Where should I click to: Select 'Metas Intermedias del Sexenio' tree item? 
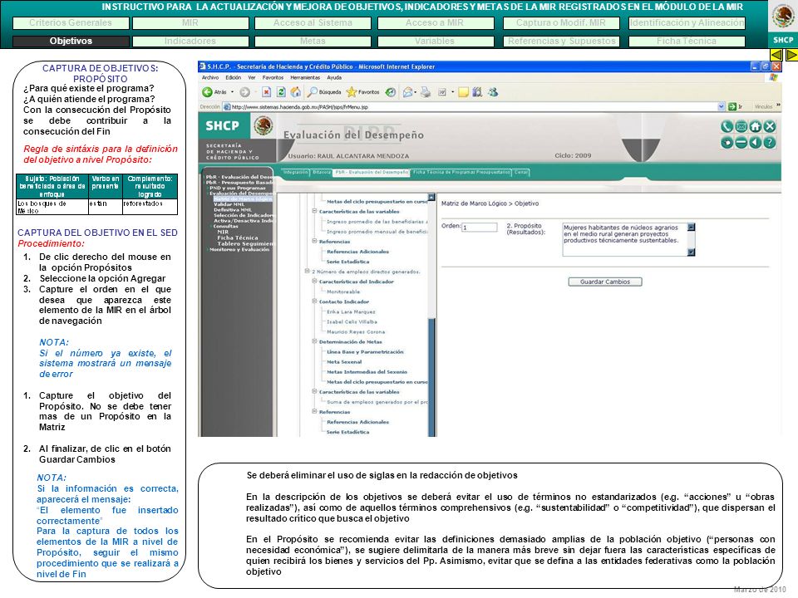coord(367,372)
